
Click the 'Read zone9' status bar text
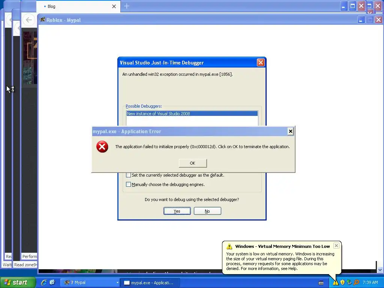pos(25,265)
